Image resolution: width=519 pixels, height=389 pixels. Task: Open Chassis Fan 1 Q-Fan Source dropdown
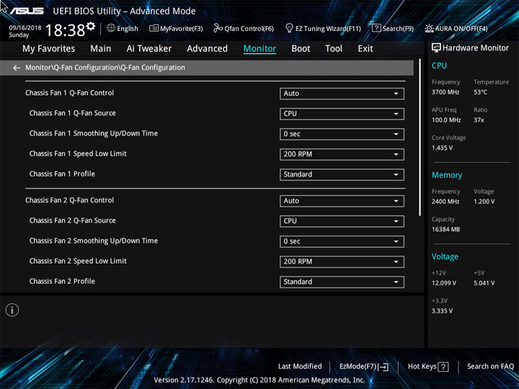point(342,114)
